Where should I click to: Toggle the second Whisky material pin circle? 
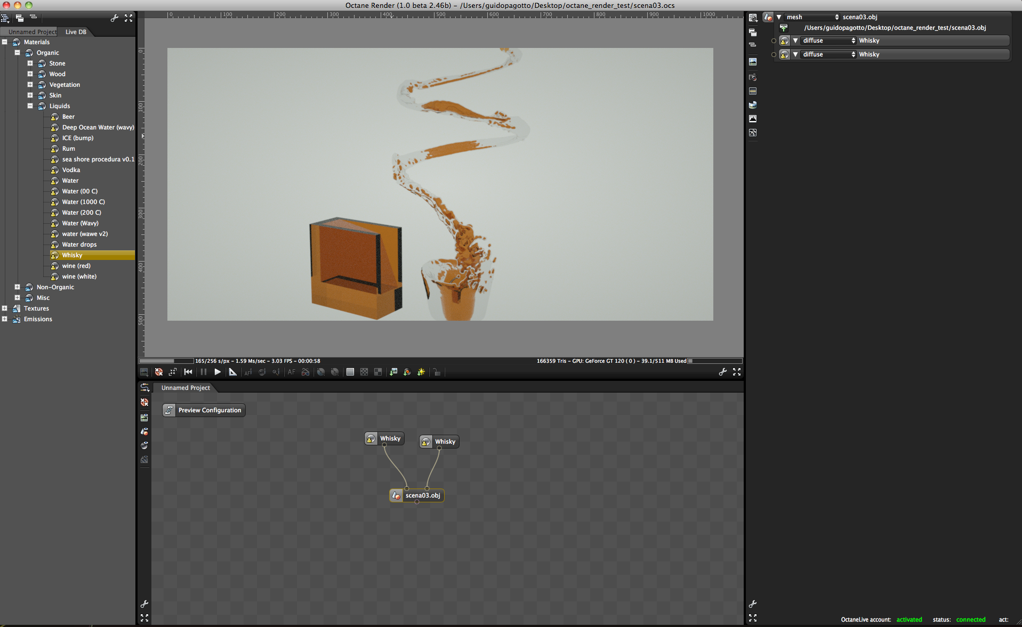point(774,55)
